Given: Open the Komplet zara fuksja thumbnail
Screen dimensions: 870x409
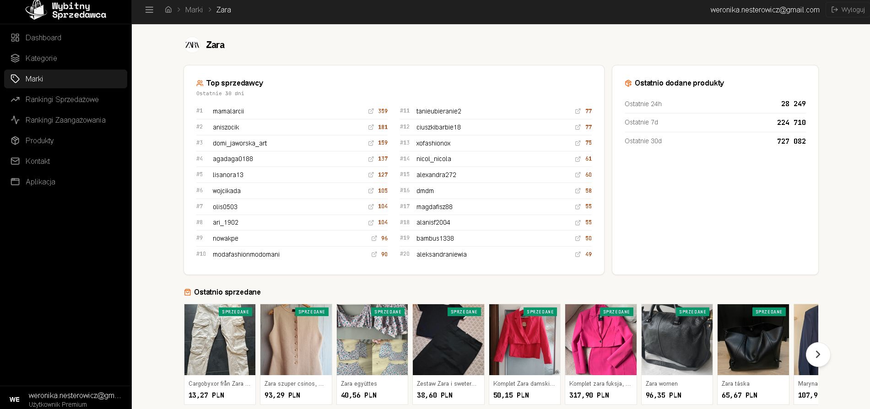Looking at the screenshot, I should click(x=601, y=339).
